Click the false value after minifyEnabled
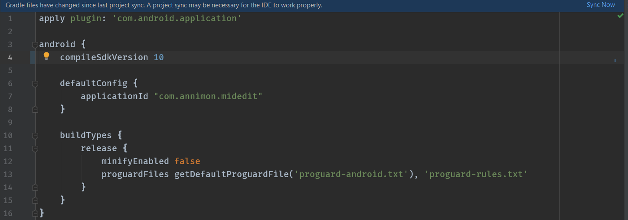Image resolution: width=628 pixels, height=220 pixels. coord(187,161)
